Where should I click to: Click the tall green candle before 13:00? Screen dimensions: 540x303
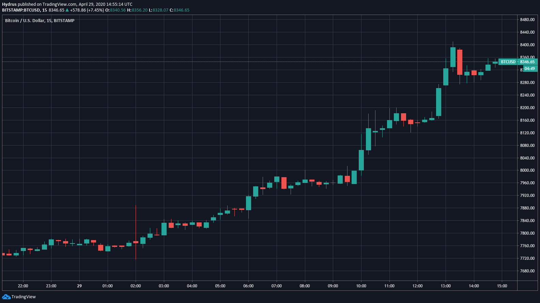pyautogui.click(x=438, y=102)
